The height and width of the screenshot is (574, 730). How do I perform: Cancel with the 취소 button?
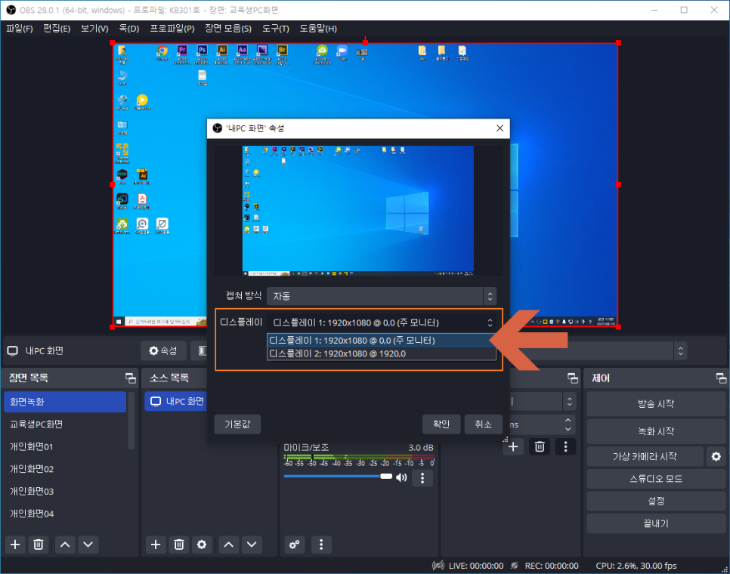coord(483,424)
